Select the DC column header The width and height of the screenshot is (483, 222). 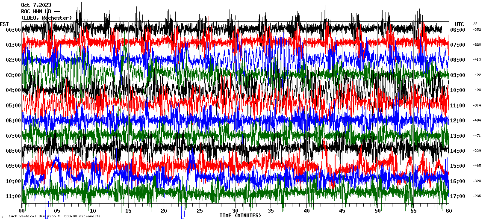(x=474, y=23)
